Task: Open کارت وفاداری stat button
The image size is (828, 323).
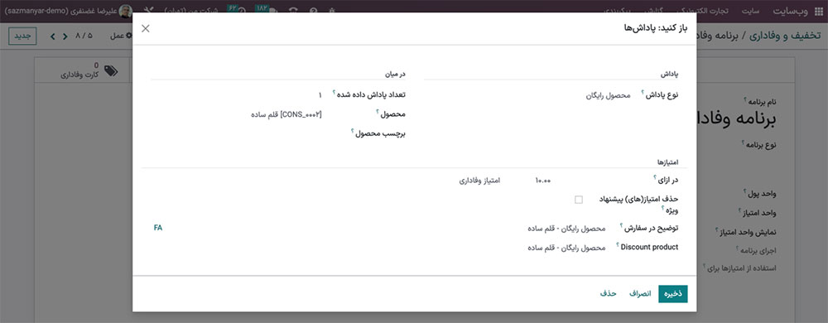Action: [x=82, y=70]
